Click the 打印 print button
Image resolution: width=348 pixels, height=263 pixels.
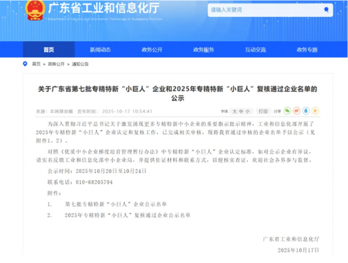point(263,110)
